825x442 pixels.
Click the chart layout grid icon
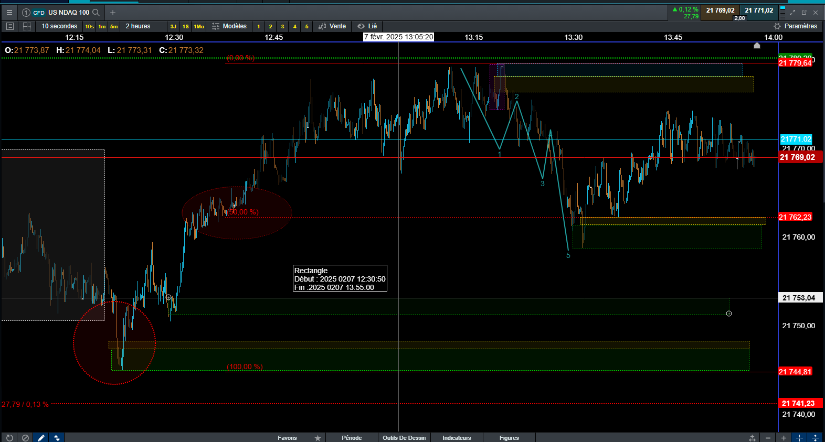click(27, 26)
